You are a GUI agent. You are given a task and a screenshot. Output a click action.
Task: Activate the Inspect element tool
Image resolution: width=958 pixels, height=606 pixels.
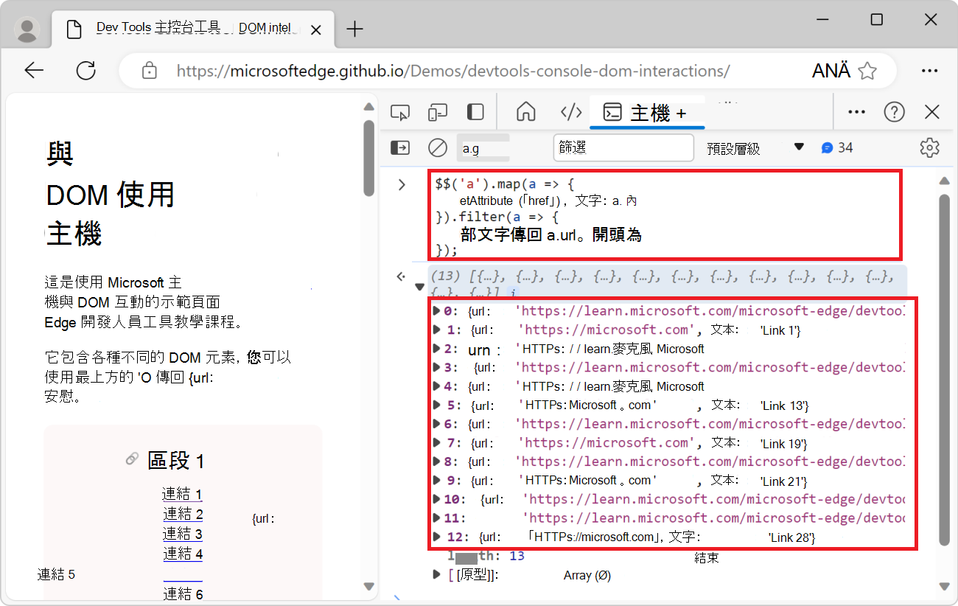[400, 112]
